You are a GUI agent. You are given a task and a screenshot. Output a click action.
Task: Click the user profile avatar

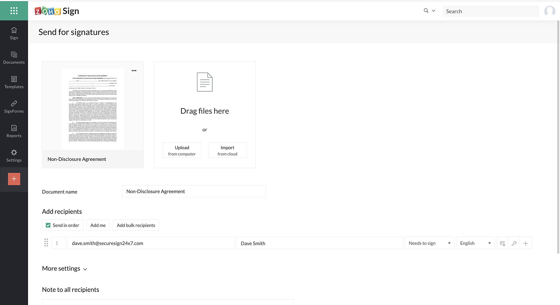pos(550,11)
